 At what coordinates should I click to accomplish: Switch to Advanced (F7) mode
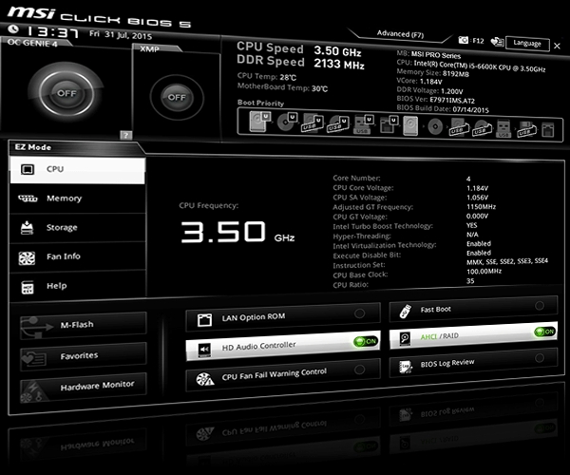click(400, 34)
